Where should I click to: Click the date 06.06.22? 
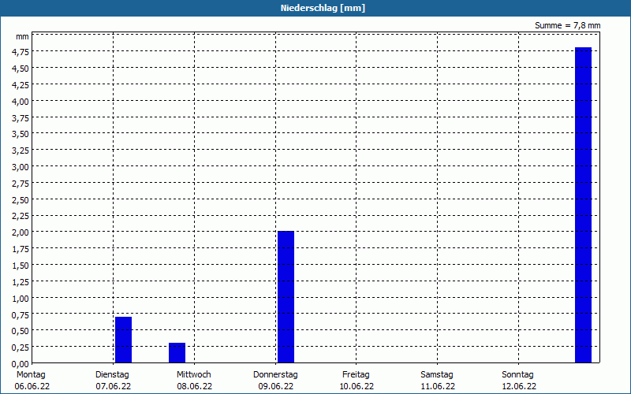coord(32,386)
